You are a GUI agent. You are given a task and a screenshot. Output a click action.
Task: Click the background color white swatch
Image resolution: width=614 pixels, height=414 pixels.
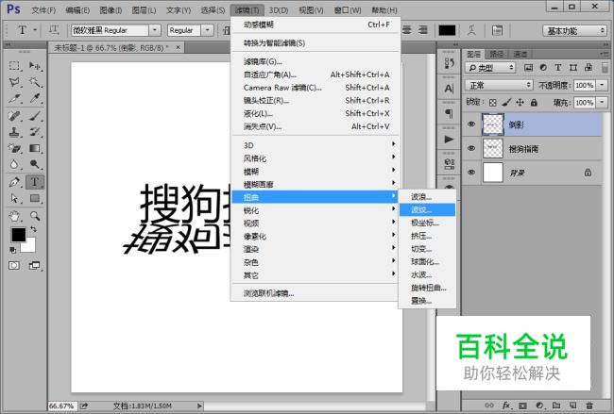click(30, 246)
